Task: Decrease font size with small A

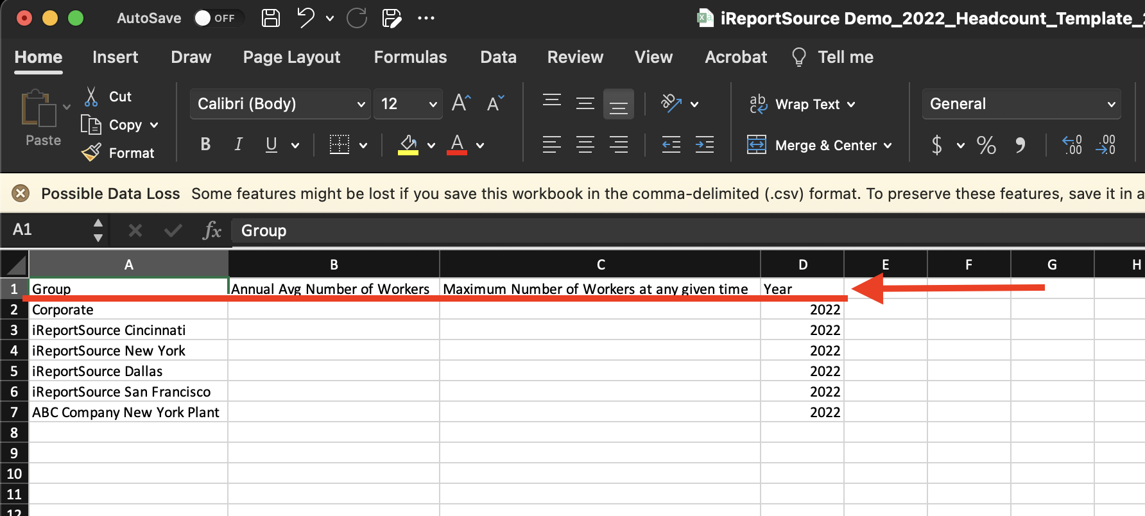Action: [495, 103]
